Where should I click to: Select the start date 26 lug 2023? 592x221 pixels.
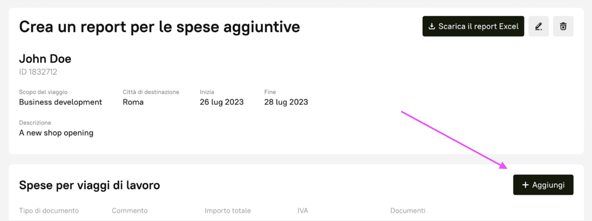(x=221, y=102)
